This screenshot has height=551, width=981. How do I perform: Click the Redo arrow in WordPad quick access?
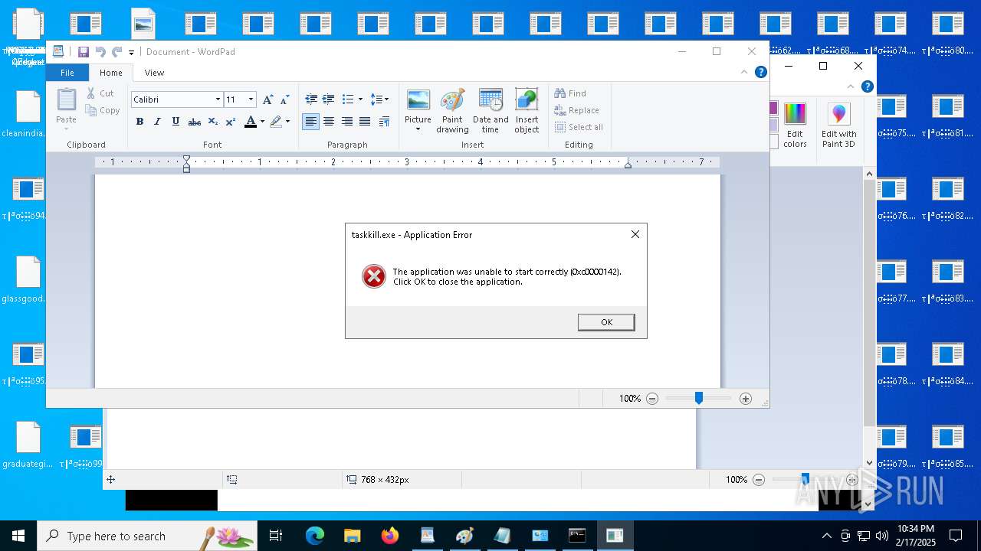[x=116, y=52]
